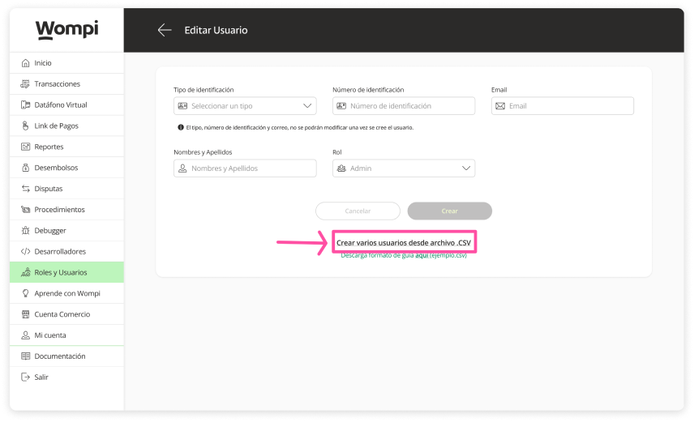This screenshot has height=422, width=694.
Task: Open Documentación from the sidebar
Action: click(59, 356)
